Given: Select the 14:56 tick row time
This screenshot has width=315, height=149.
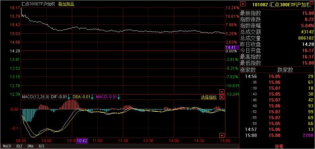Looking at the screenshot, I should tap(251, 76).
